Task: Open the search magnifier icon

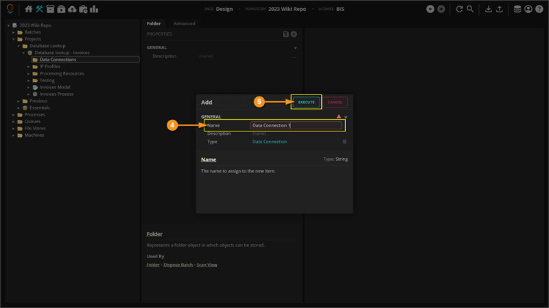Action: 470,10
